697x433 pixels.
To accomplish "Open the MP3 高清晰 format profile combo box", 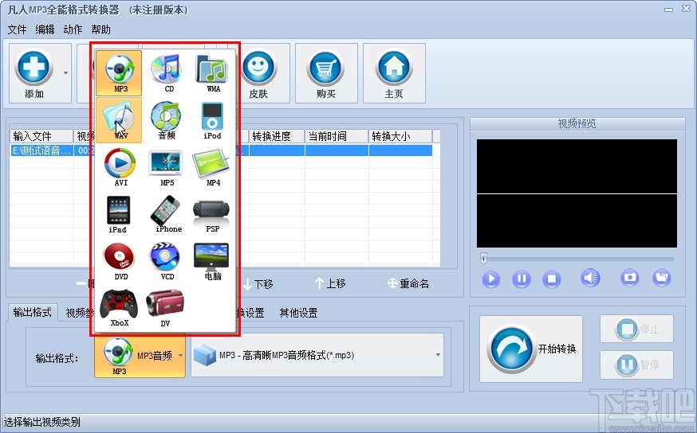I will click(317, 355).
